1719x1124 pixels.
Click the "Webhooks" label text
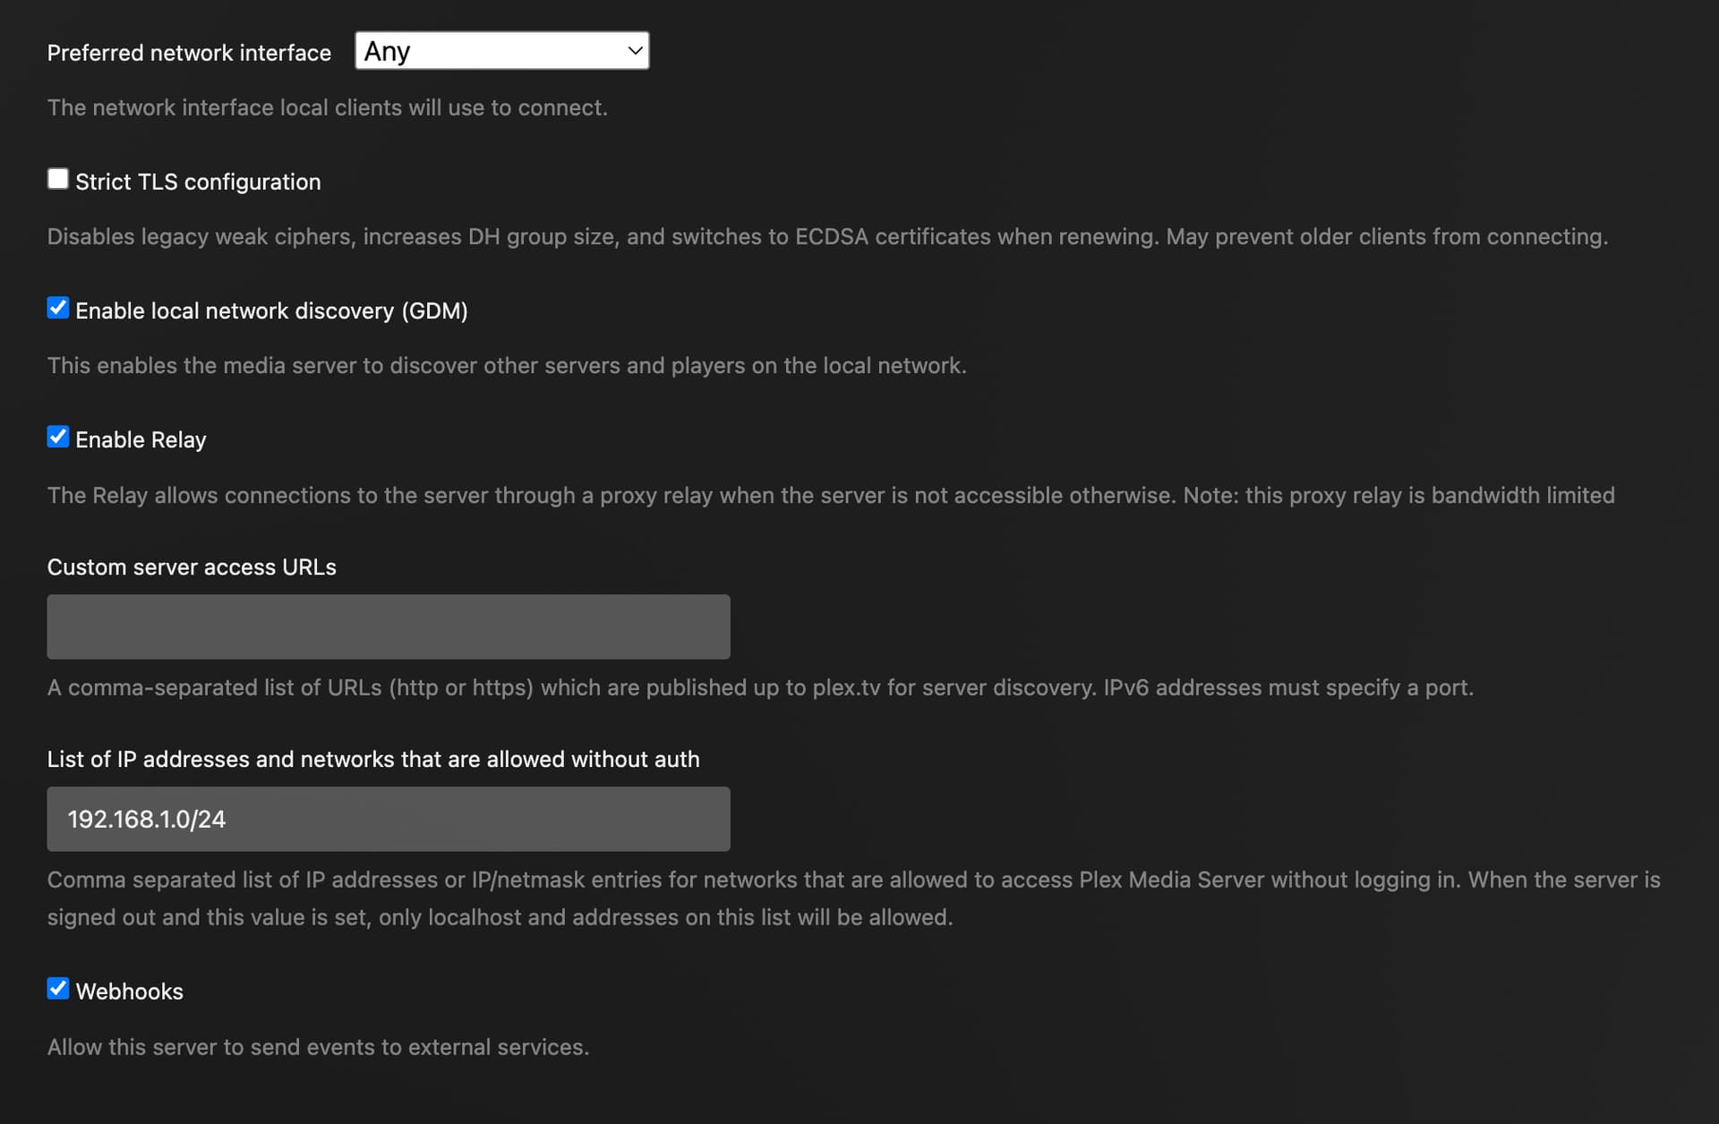tap(129, 992)
